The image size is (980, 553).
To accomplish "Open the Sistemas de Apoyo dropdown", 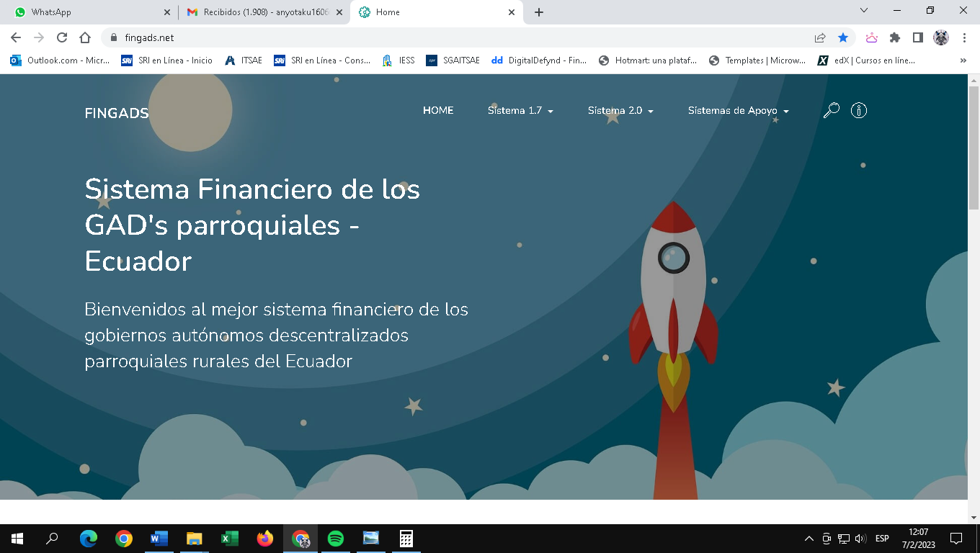I will click(738, 111).
